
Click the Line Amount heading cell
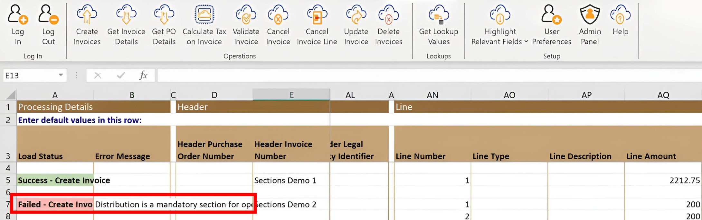coord(663,144)
